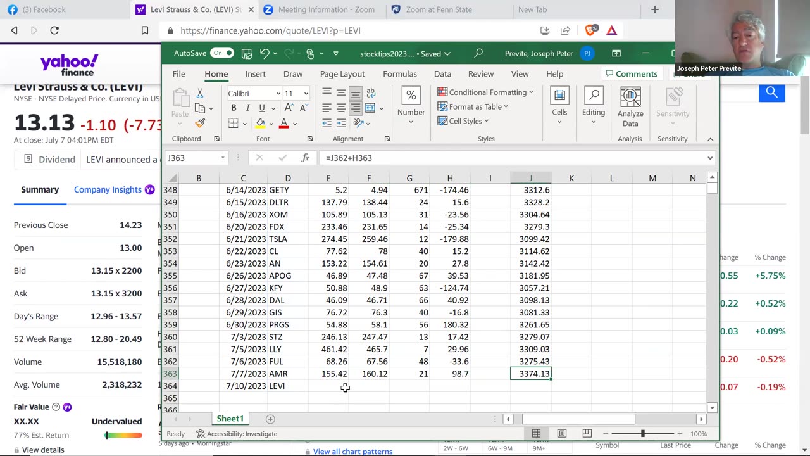The height and width of the screenshot is (456, 810).
Task: Open the PJ account avatar in Excel
Action: click(587, 53)
